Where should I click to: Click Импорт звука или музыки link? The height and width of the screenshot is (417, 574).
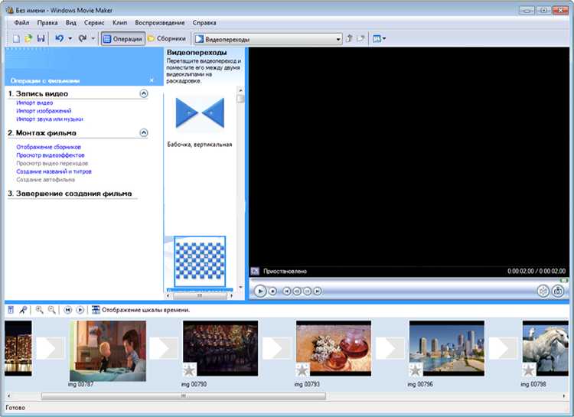50,119
